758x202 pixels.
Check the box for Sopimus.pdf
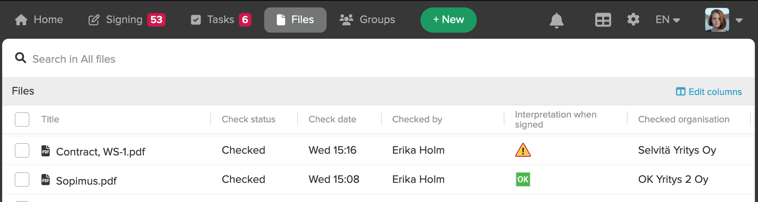(22, 179)
